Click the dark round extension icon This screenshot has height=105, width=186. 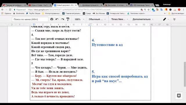tap(170, 10)
